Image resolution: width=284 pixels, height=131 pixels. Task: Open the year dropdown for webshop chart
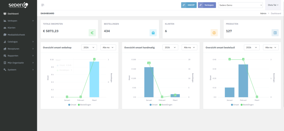click(x=89, y=47)
